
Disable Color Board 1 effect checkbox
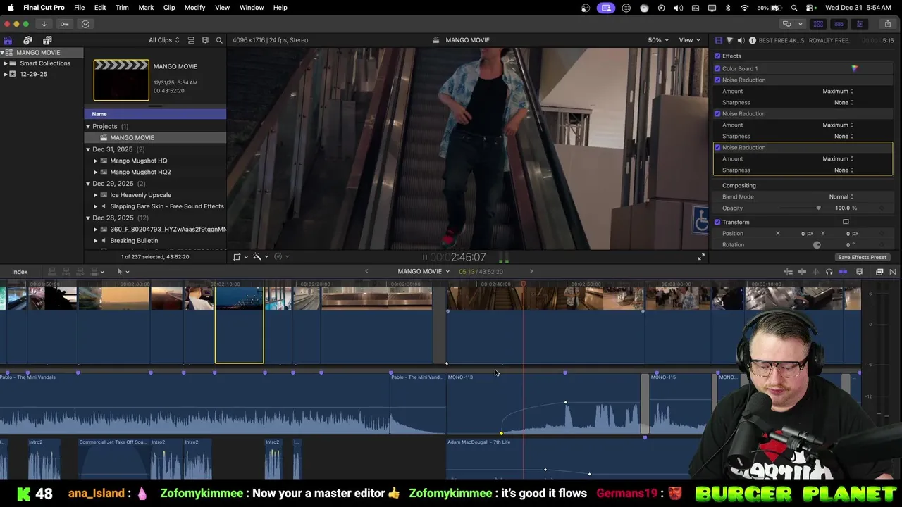point(717,68)
